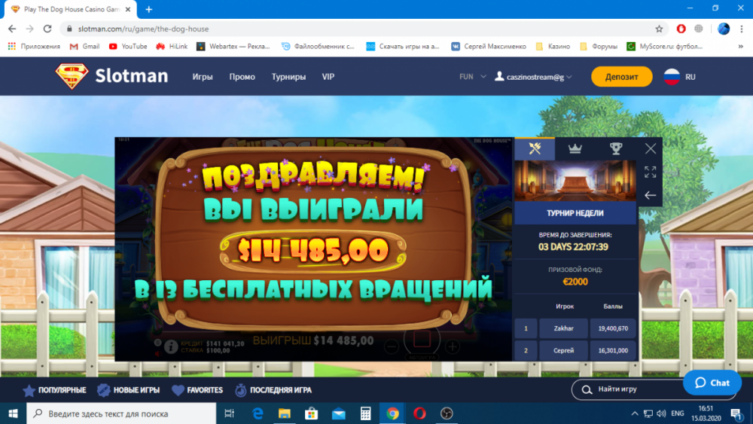Click the Slotman logo
Viewport: 753px width, 424px height.
(x=111, y=76)
